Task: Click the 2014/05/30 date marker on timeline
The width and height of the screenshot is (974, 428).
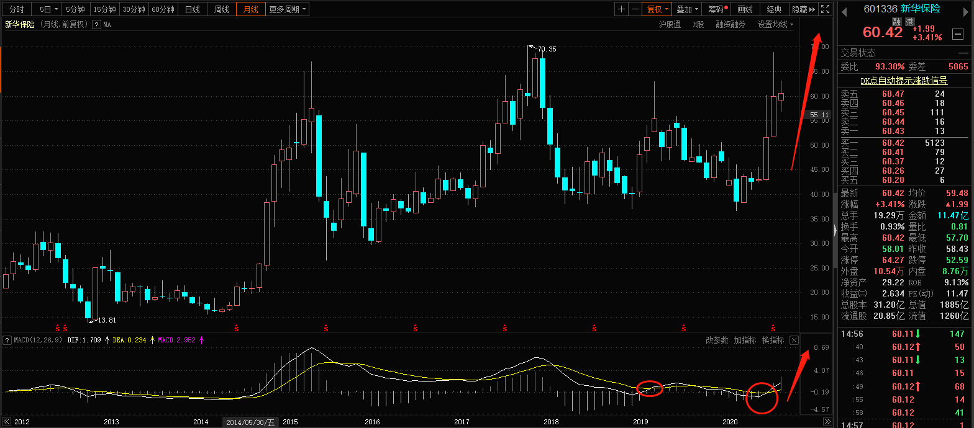Action: click(251, 422)
